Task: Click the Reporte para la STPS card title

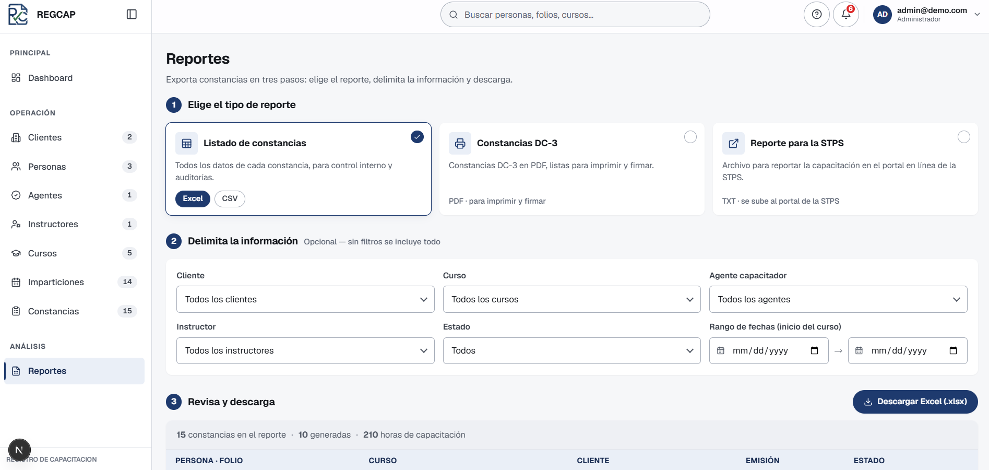Action: pos(797,143)
